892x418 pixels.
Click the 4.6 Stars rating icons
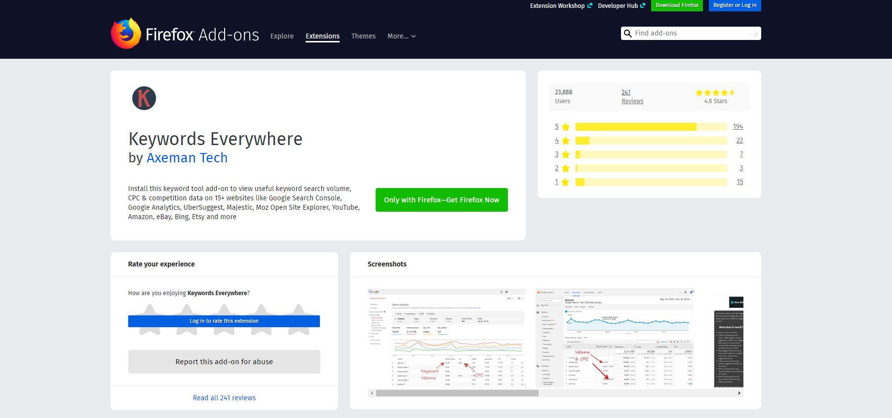click(x=715, y=92)
